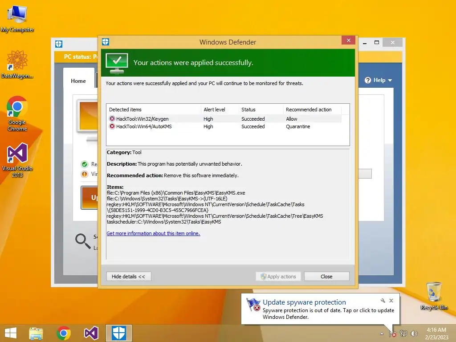
Task: Click the green checkmark monitor icon
Action: pyautogui.click(x=117, y=63)
